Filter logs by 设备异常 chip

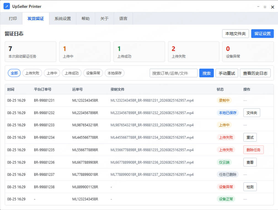[93, 73]
